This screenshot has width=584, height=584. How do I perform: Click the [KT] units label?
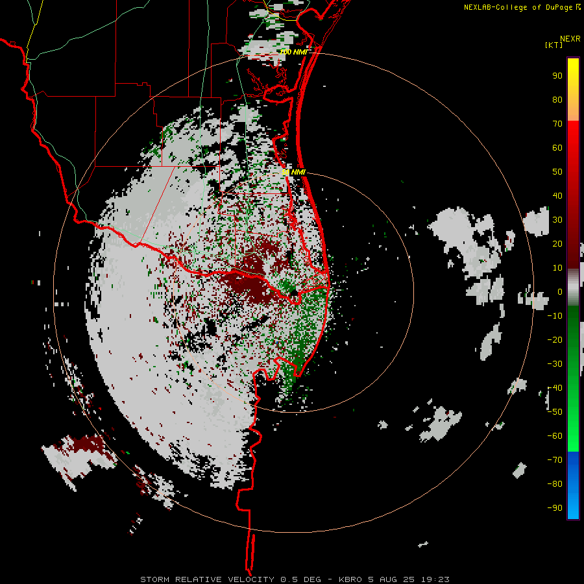[x=554, y=45]
